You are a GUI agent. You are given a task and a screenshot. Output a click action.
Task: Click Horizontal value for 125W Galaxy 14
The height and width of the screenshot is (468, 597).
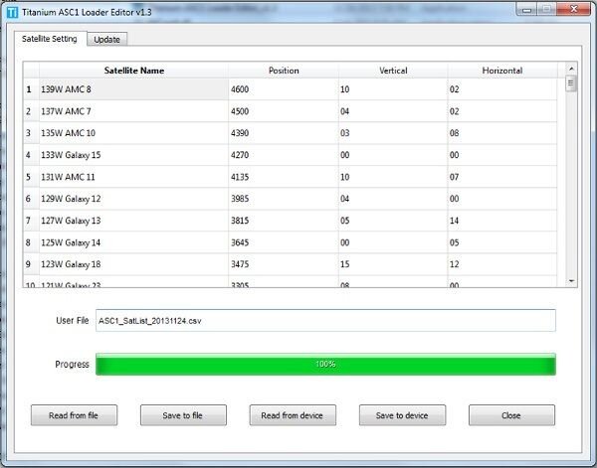pyautogui.click(x=502, y=242)
